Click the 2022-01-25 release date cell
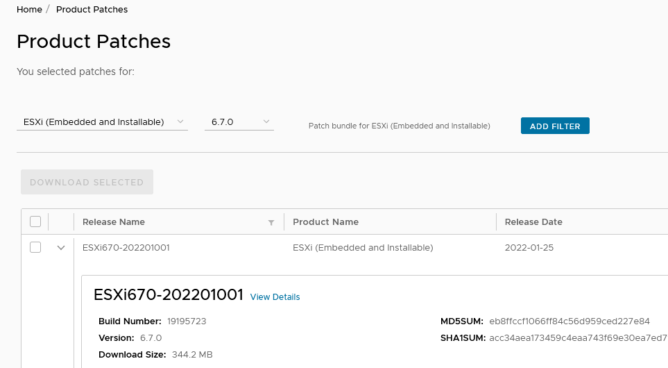Viewport: 668px width, 368px height. click(529, 248)
